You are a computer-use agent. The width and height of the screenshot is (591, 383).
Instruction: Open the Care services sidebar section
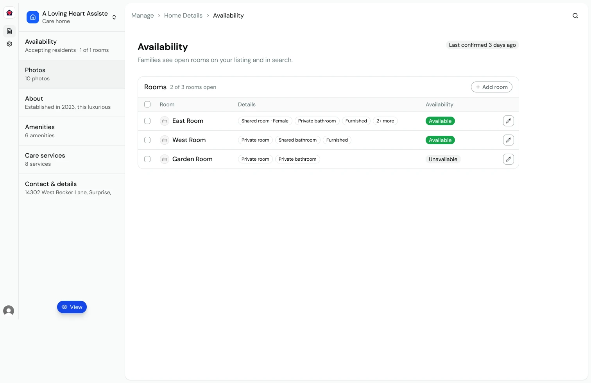72,160
